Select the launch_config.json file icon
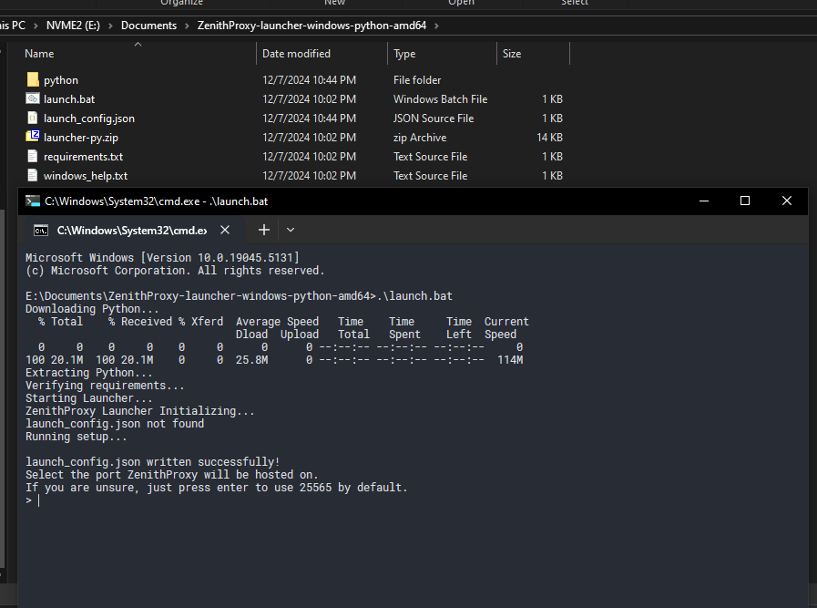The image size is (817, 608). (33, 119)
